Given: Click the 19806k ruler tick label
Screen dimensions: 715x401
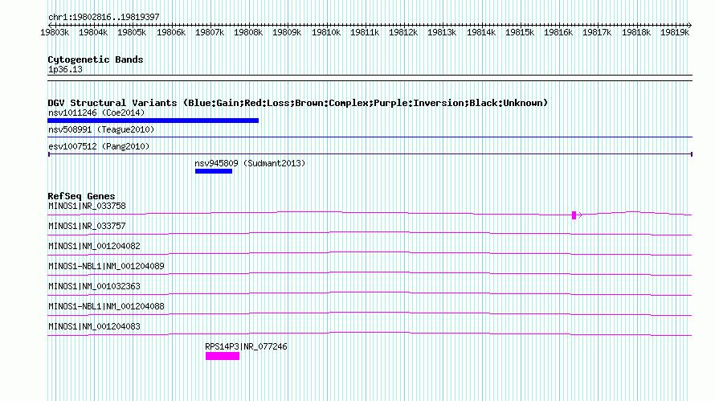Looking at the screenshot, I should click(171, 32).
